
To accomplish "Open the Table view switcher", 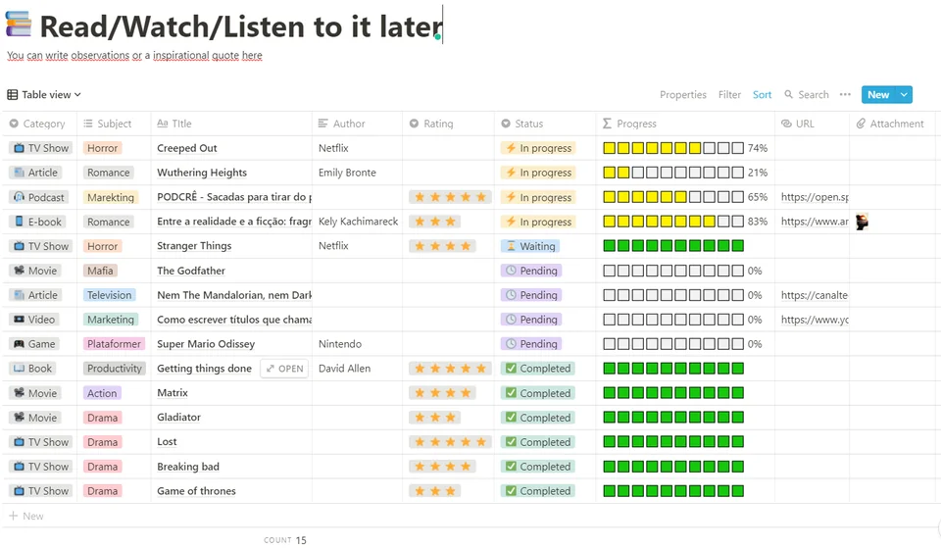I will click(x=44, y=95).
